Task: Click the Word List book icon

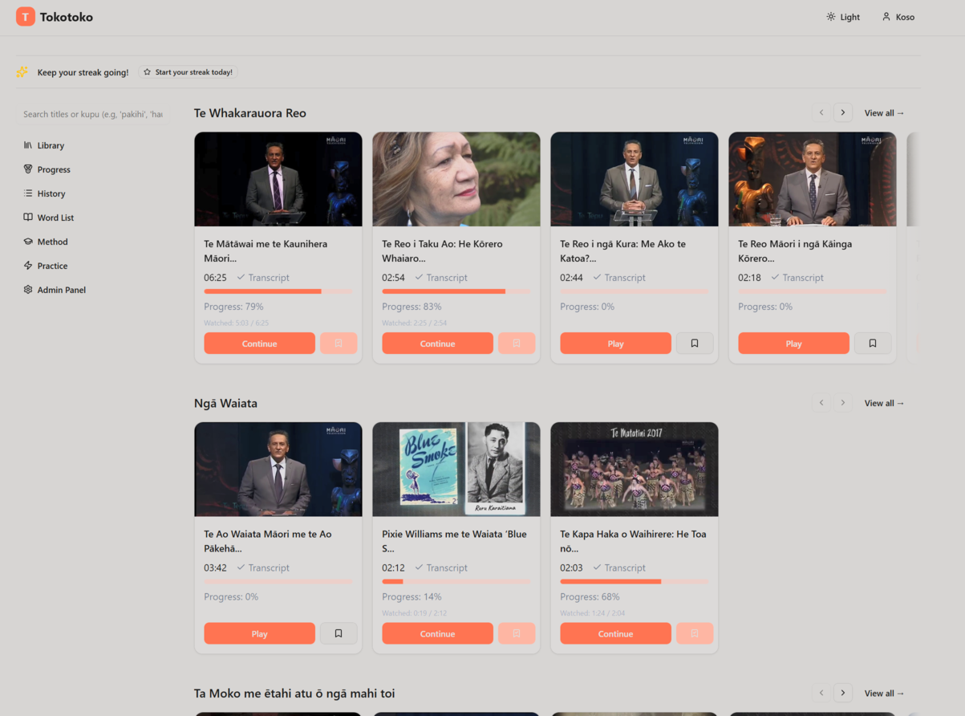Action: tap(28, 218)
